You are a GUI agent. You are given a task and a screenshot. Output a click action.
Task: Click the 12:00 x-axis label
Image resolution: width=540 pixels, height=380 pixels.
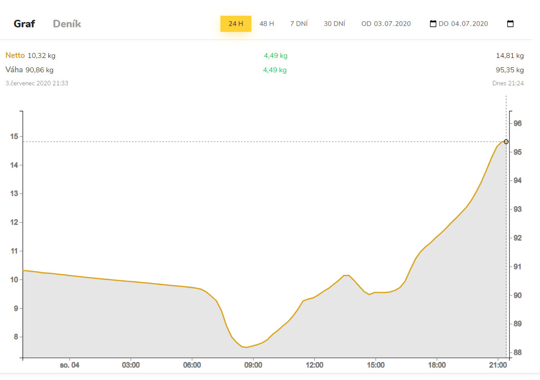pos(314,365)
